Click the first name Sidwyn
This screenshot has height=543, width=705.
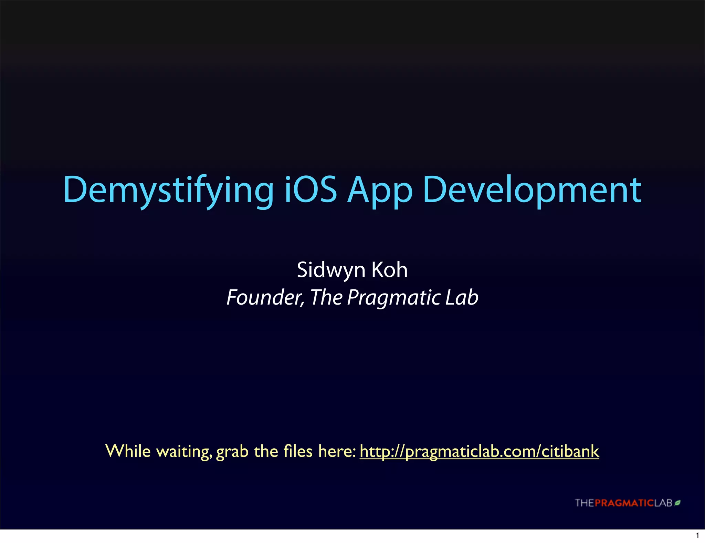[331, 269]
